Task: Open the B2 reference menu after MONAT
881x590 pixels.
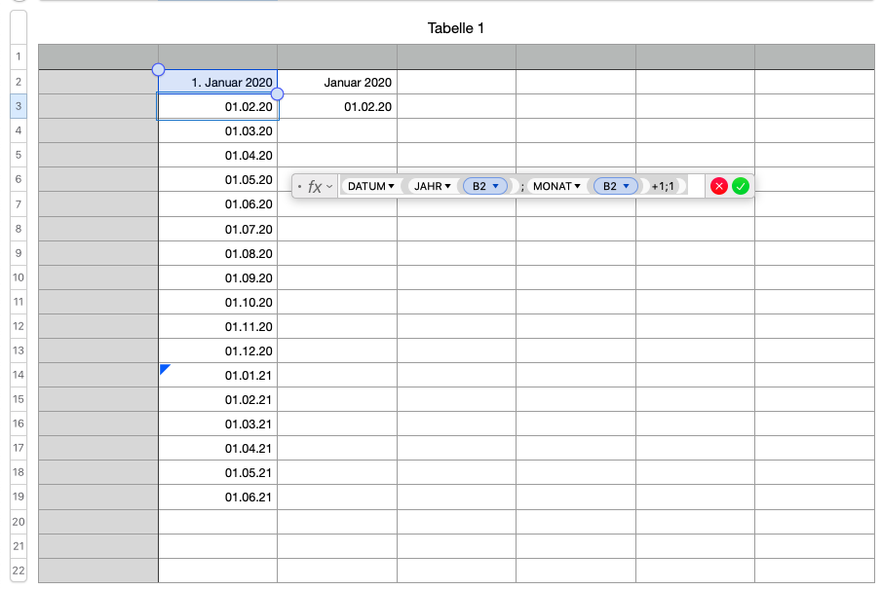Action: point(626,186)
